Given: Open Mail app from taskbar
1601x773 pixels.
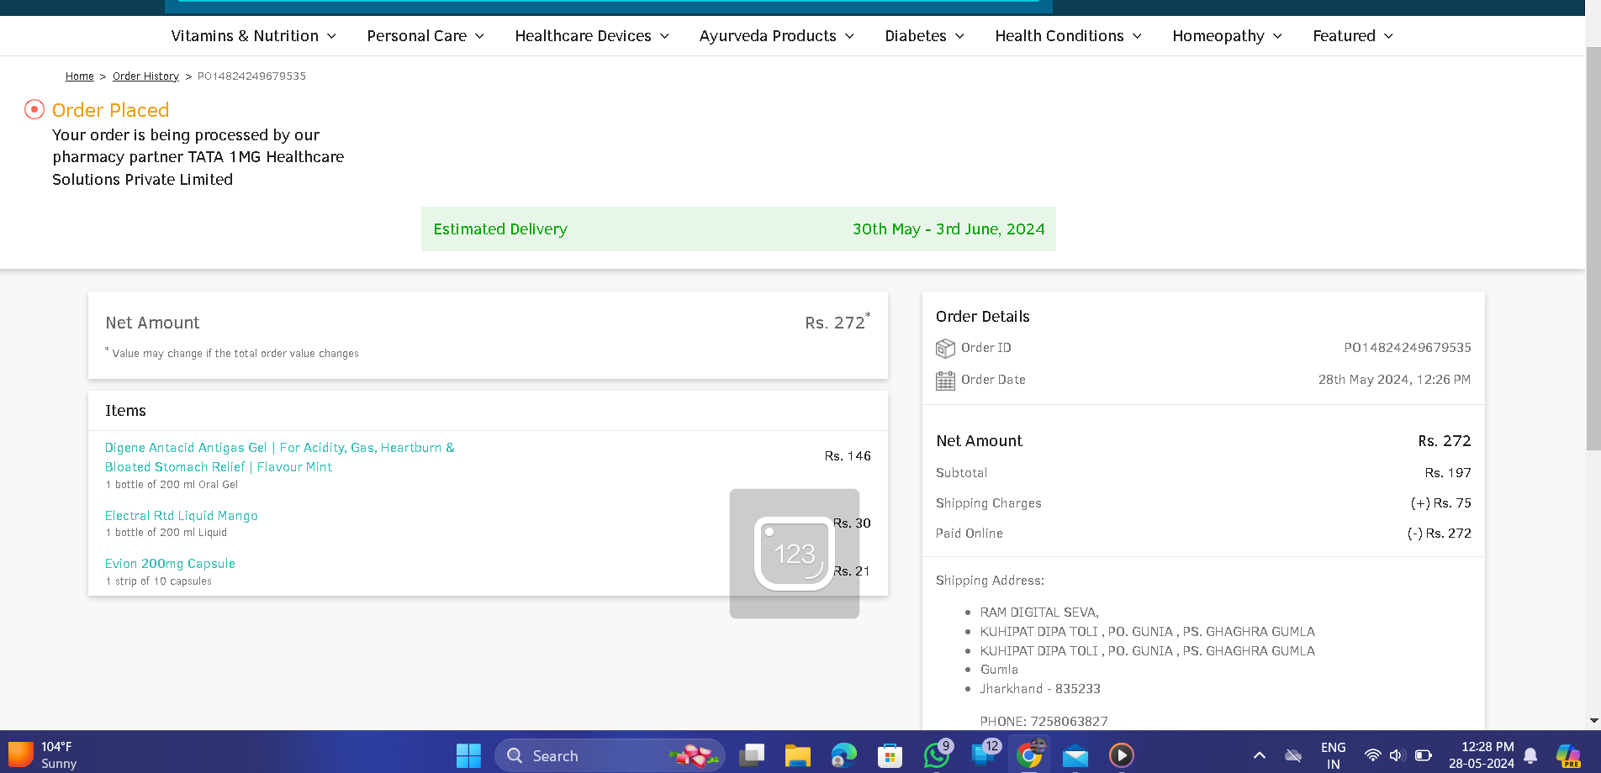Looking at the screenshot, I should [x=1075, y=756].
